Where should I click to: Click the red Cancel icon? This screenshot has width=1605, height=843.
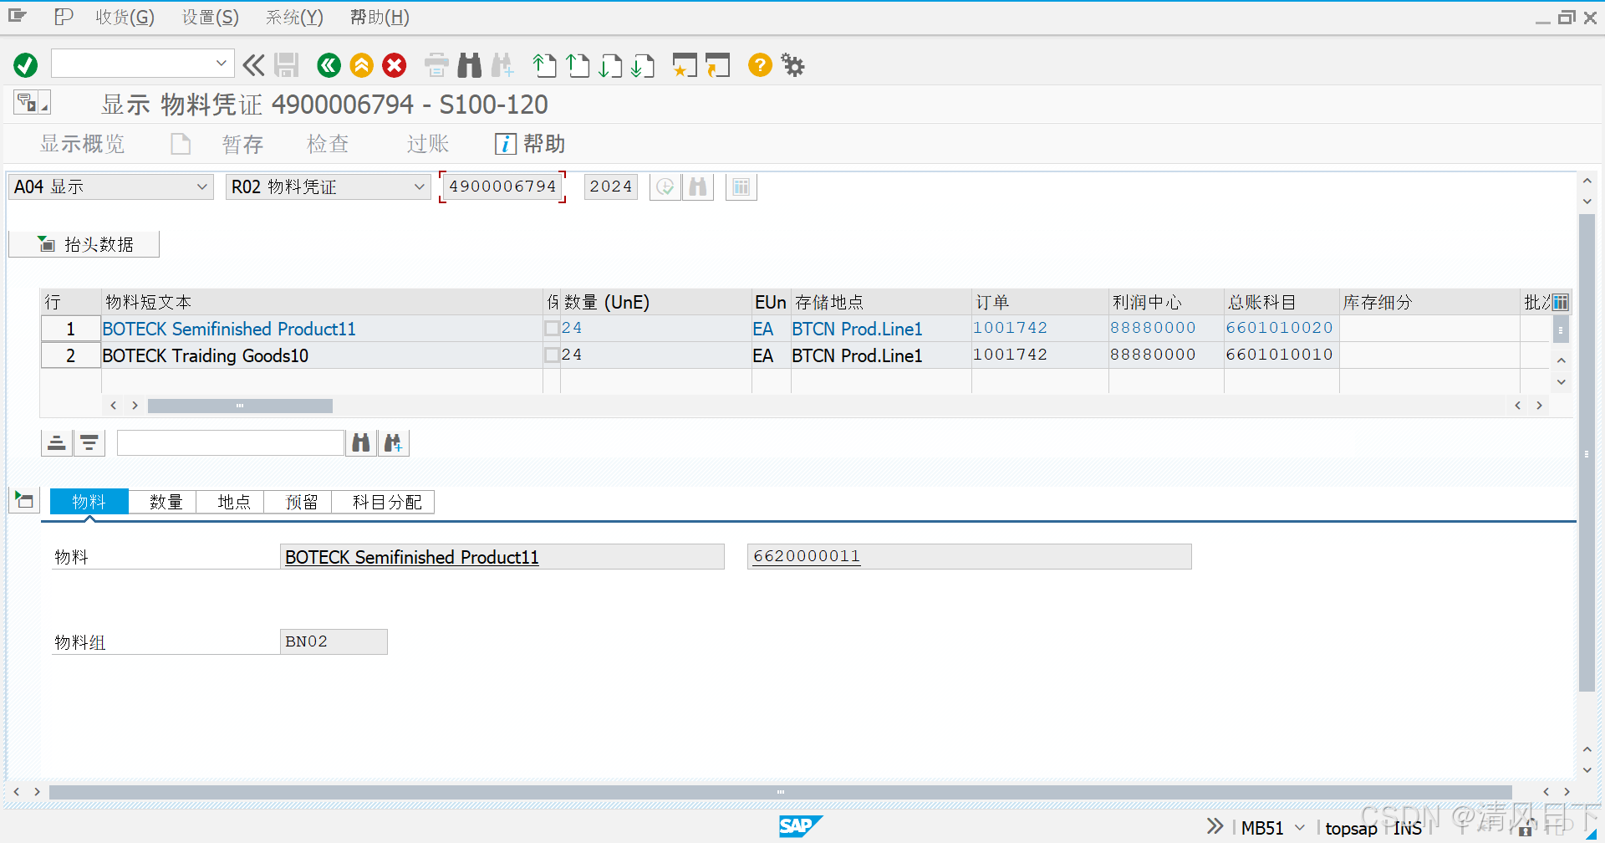click(395, 64)
